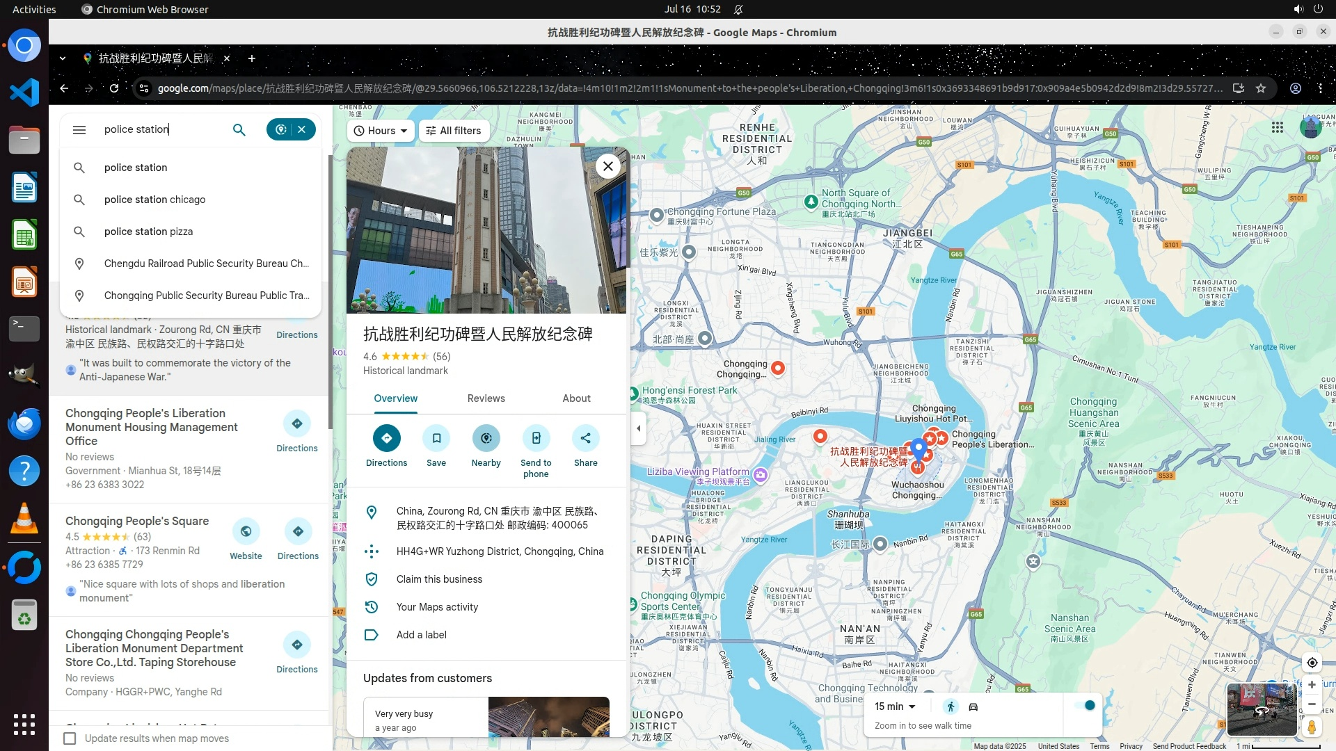
Task: Collapse the side panel with the arrow
Action: point(638,428)
